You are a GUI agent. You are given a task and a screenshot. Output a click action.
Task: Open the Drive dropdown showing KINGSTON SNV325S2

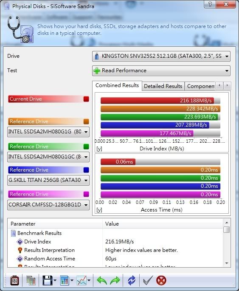[161, 56]
